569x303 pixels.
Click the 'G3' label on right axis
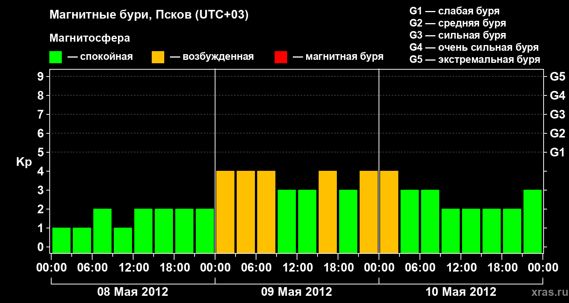point(557,115)
